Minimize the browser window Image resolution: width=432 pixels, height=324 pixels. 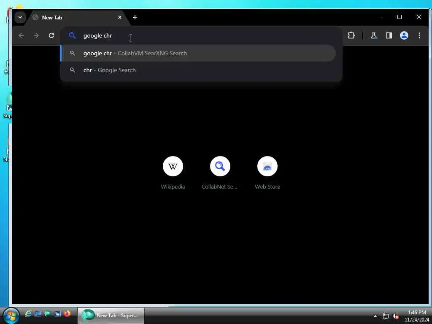[380, 17]
